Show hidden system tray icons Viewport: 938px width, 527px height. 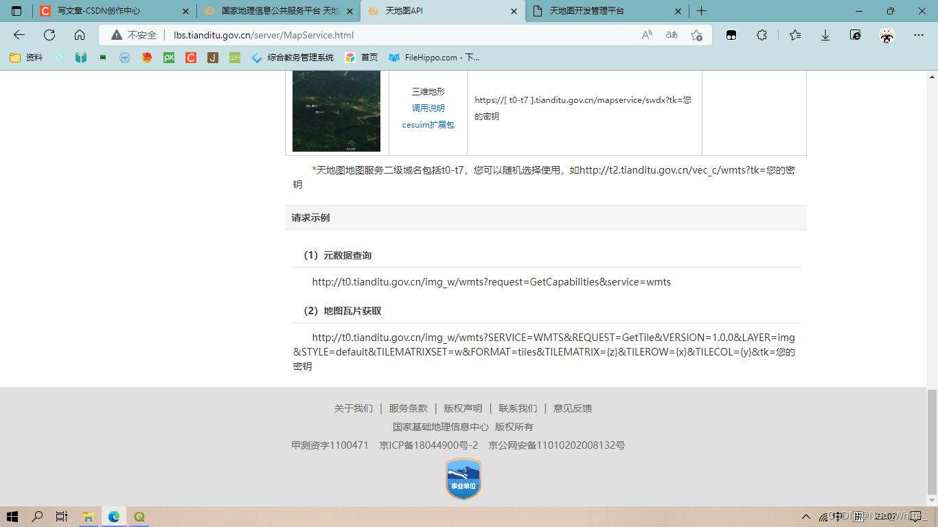(806, 517)
